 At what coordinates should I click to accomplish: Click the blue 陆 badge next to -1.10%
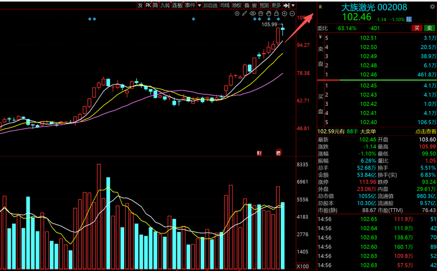[x=409, y=19]
